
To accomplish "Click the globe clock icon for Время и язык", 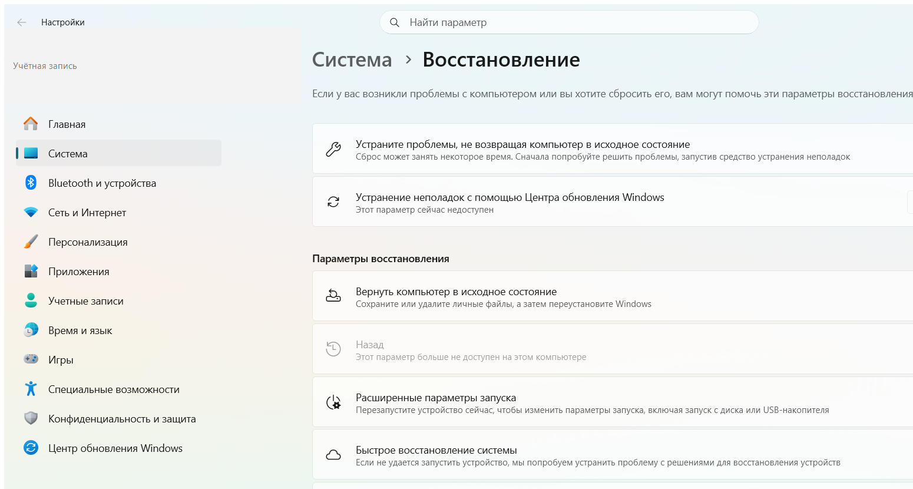I will click(31, 330).
